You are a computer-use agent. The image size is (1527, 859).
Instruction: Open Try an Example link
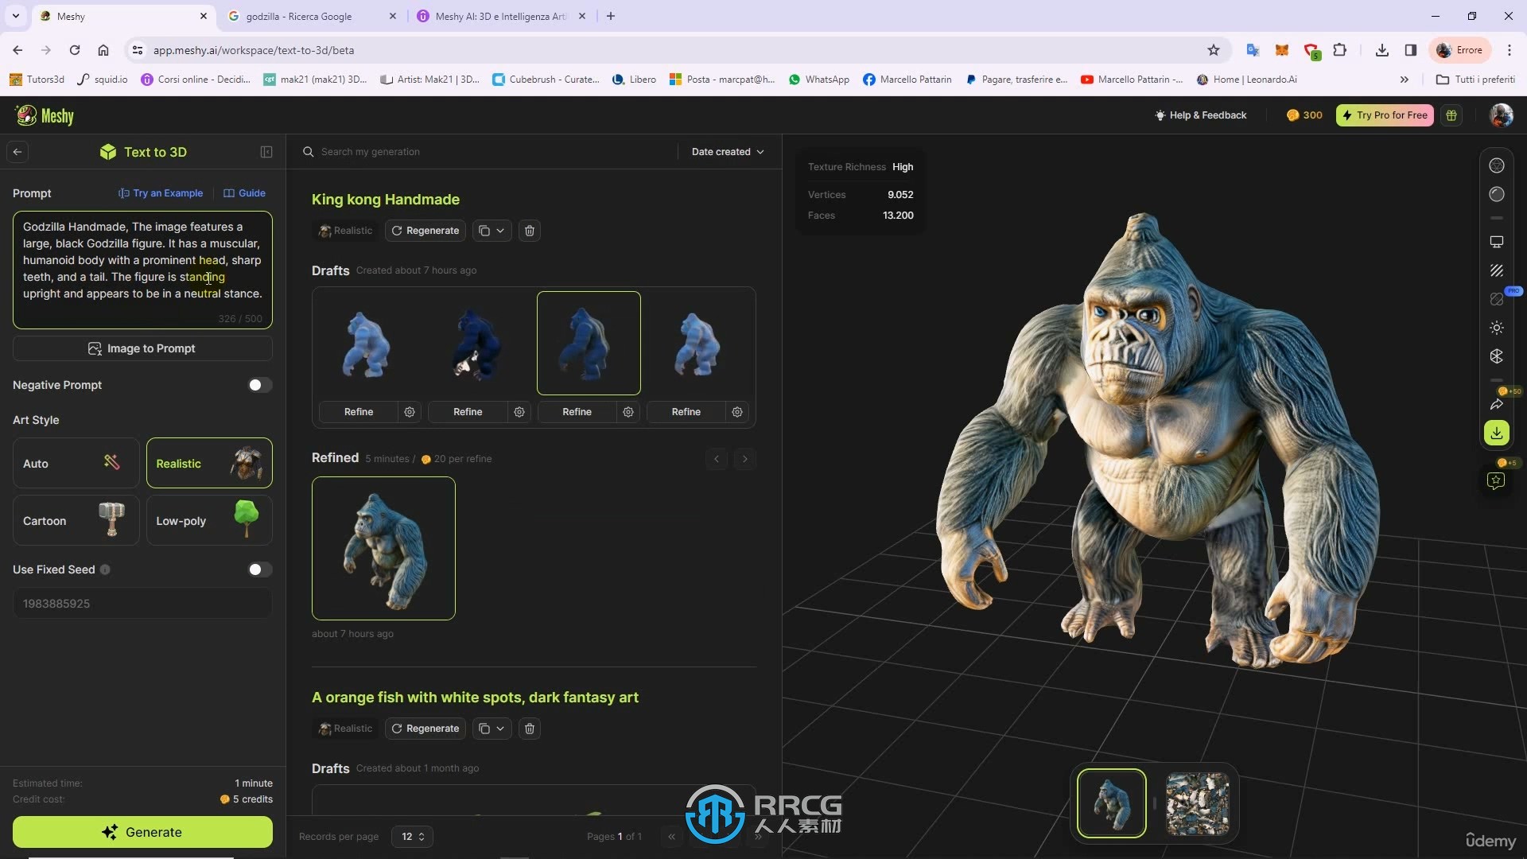tap(161, 193)
